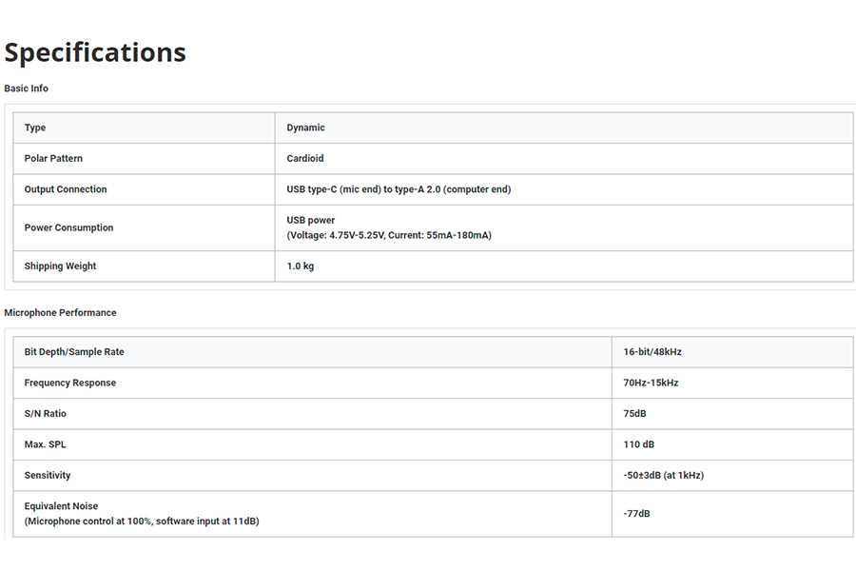
Task: Click the 1.0 kg value
Action: click(301, 266)
